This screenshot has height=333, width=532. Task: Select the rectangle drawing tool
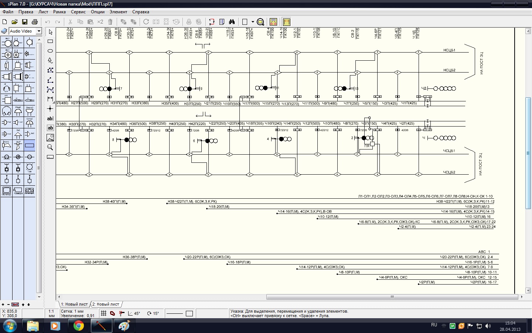click(x=50, y=41)
